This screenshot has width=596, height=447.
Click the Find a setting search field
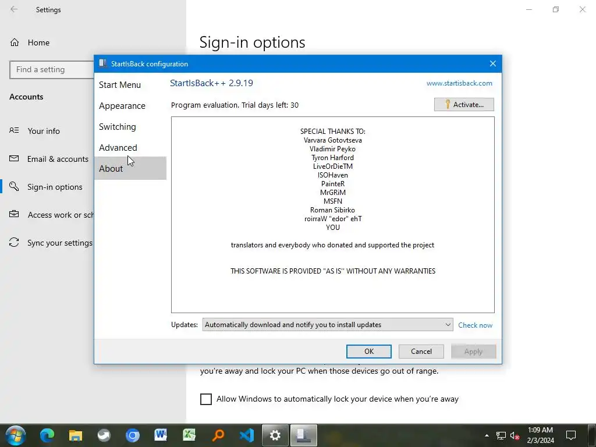tap(52, 70)
